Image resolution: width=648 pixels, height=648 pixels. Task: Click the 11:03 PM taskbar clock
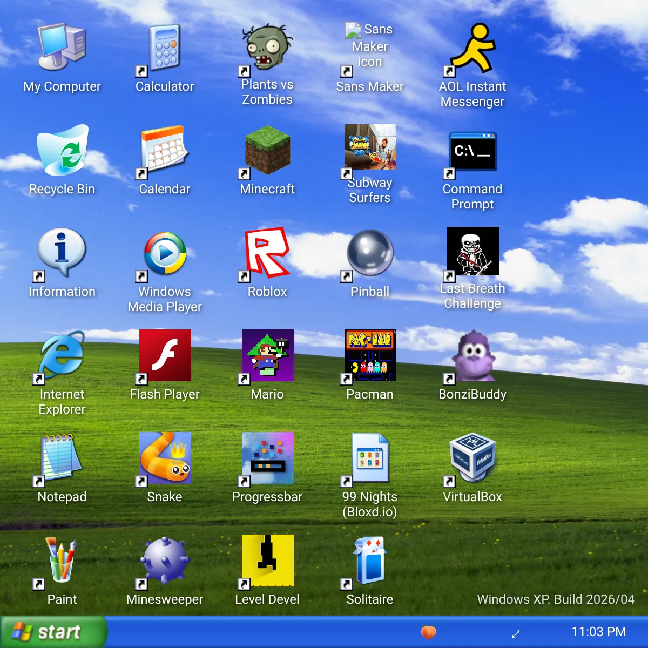pos(599,632)
